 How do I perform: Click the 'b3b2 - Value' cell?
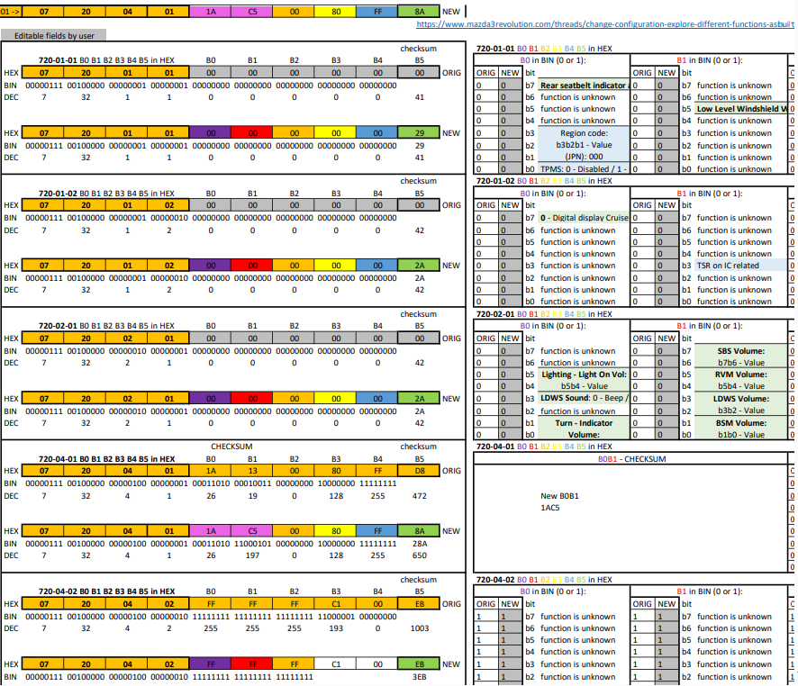741,411
